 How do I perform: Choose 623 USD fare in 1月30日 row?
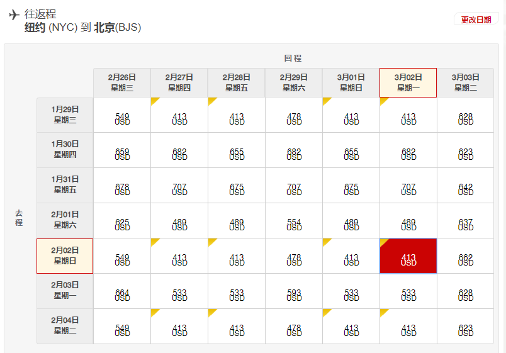pos(465,150)
